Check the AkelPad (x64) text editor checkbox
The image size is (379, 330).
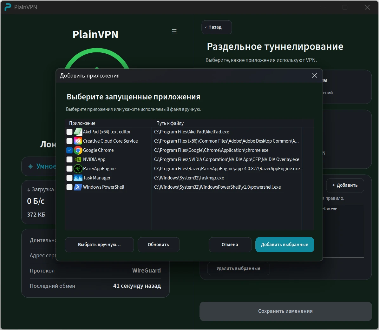point(69,132)
